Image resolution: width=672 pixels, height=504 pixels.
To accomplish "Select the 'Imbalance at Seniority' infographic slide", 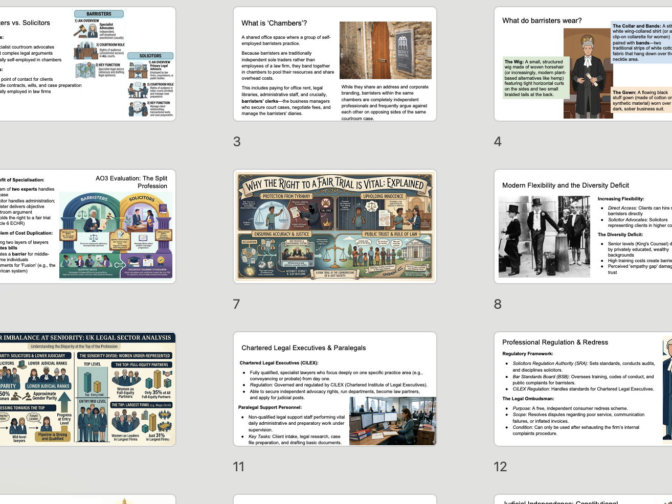I will click(x=87, y=389).
